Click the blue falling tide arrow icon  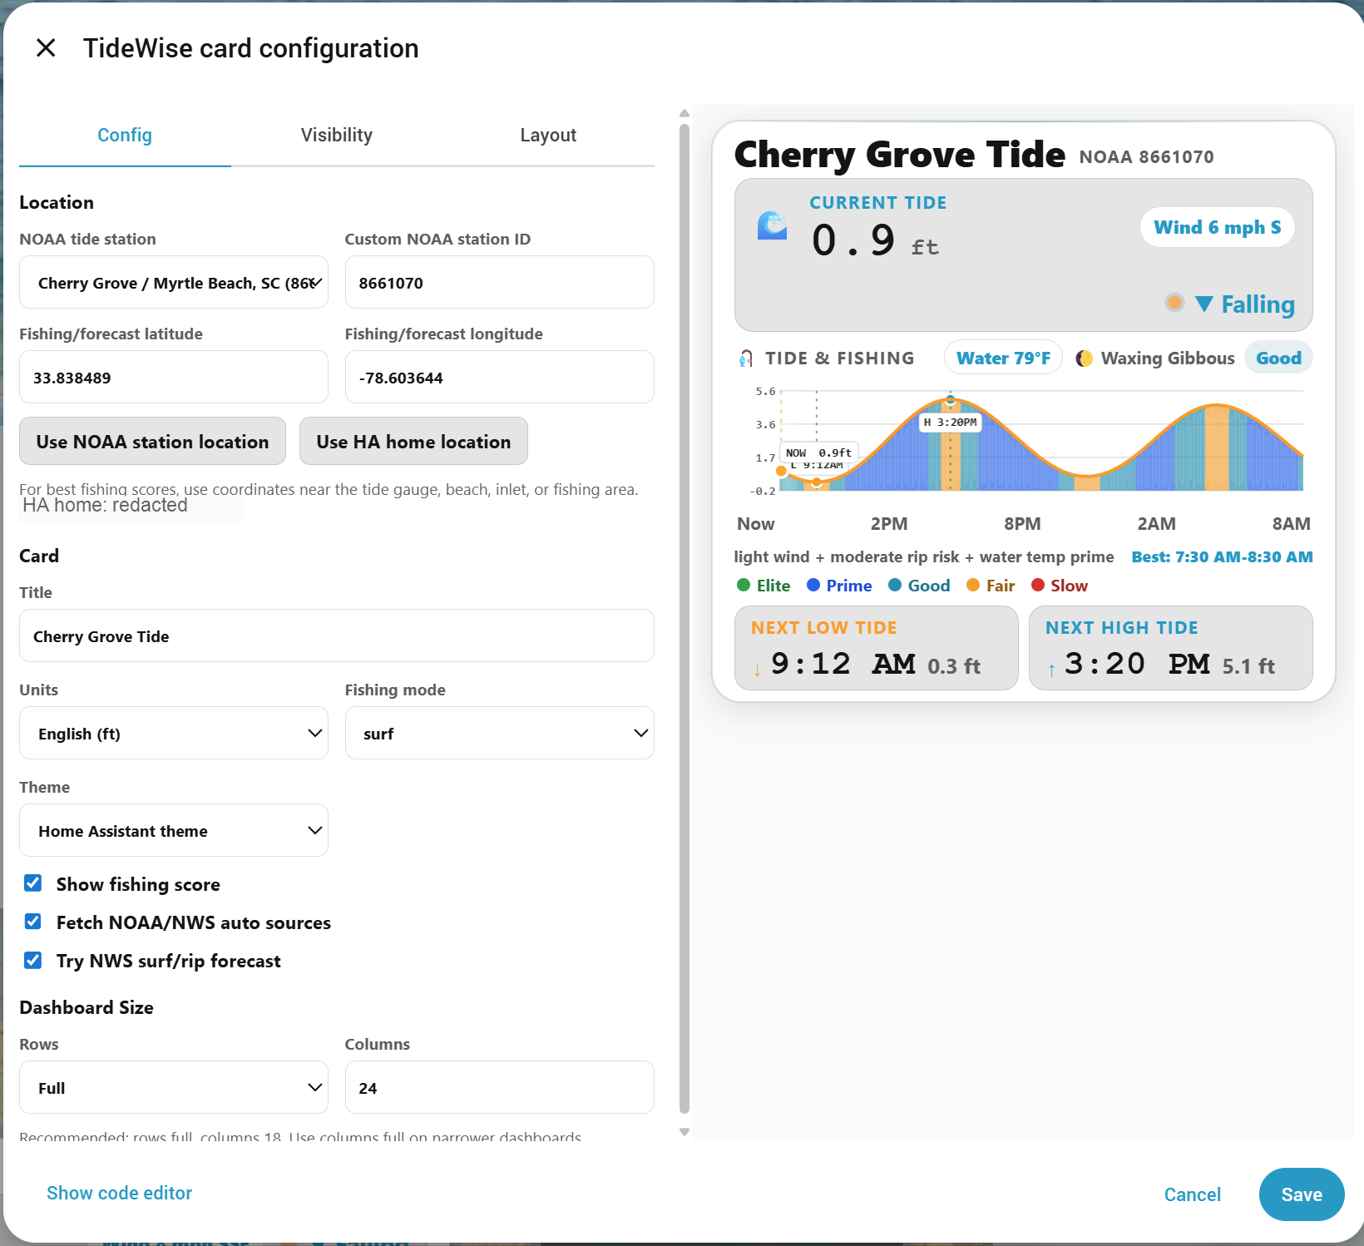coord(1203,304)
